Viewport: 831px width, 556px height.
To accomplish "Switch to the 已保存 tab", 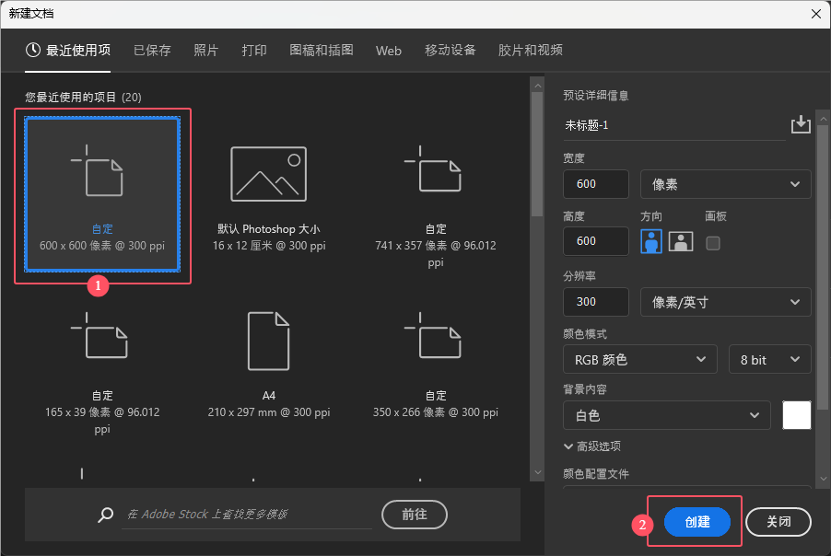I will [152, 51].
